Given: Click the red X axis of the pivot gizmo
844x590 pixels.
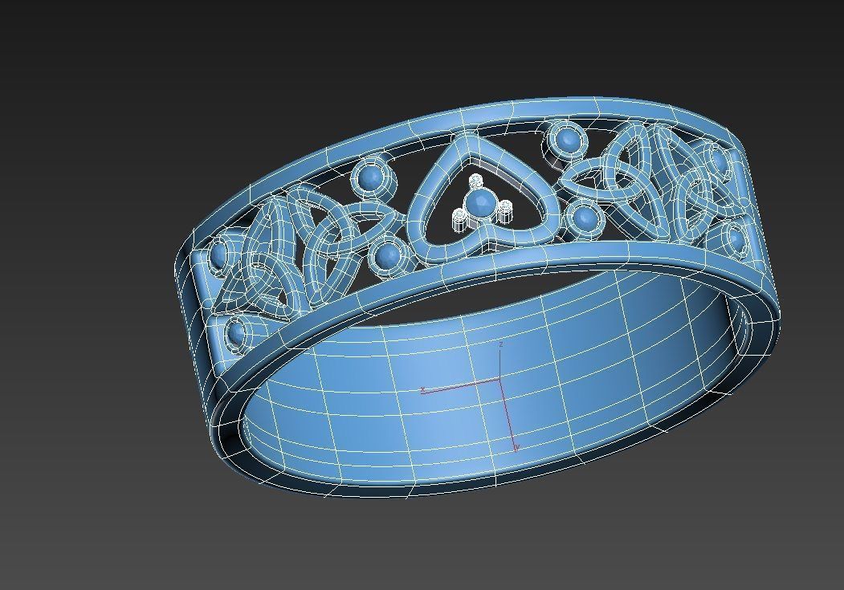Looking at the screenshot, I should click(x=461, y=386).
